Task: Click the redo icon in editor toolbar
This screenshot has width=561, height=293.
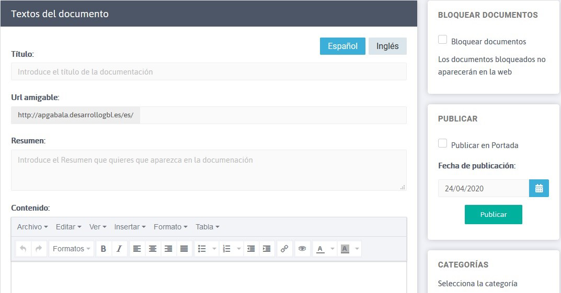Action: coord(39,249)
